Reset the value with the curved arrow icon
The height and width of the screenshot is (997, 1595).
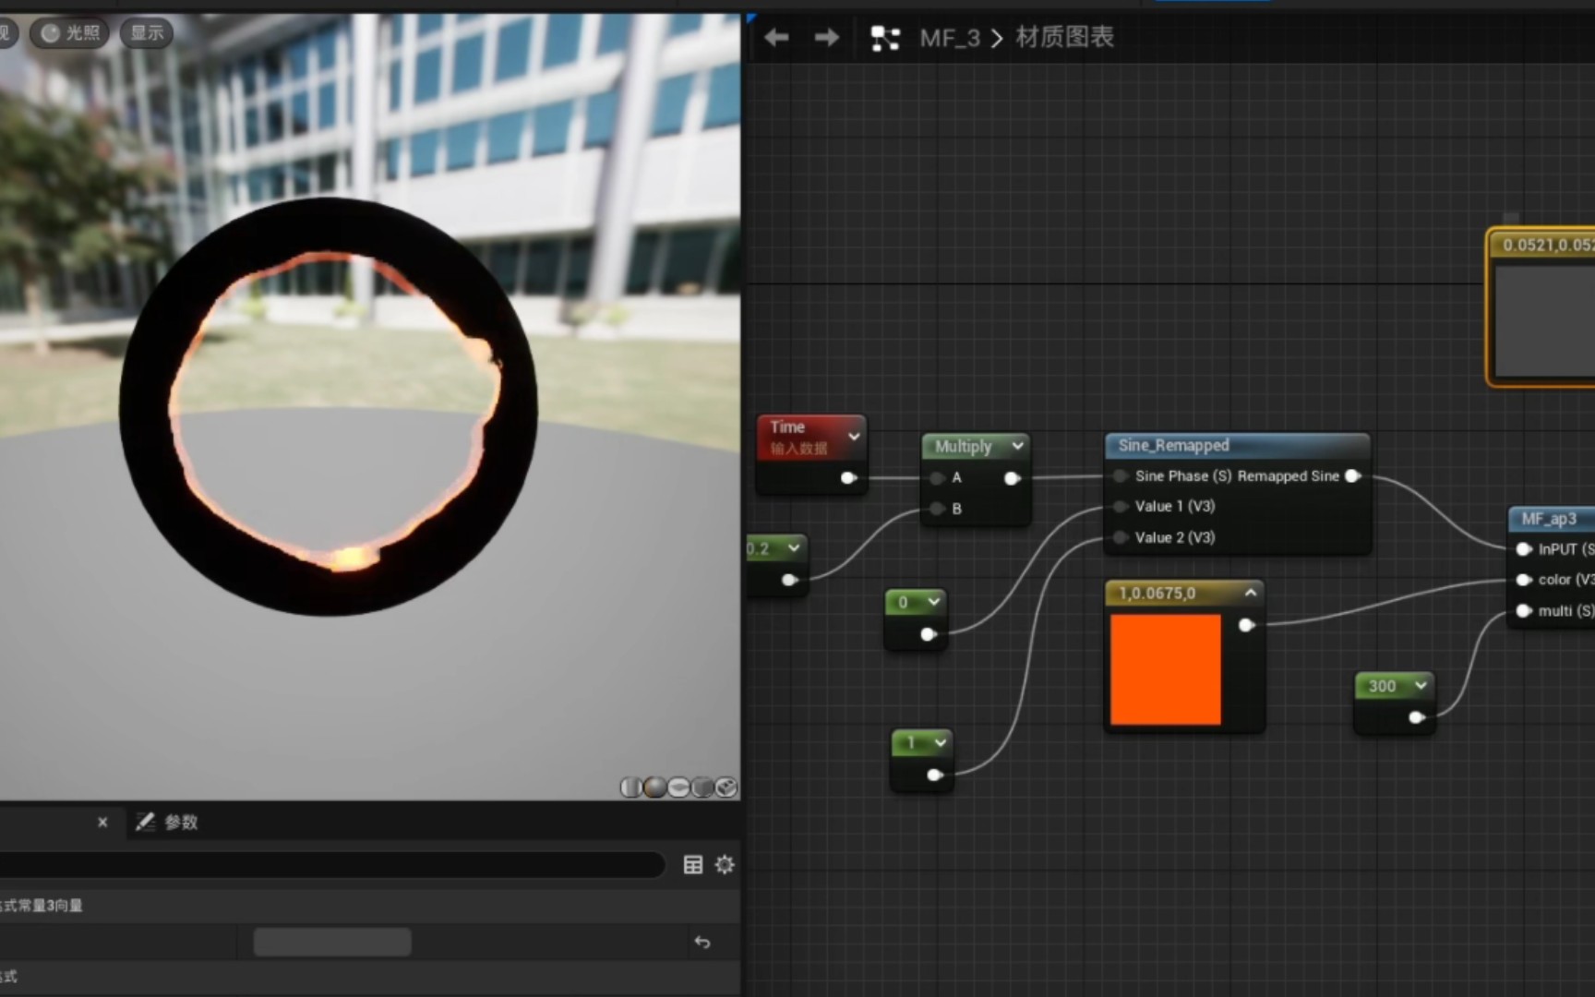702,943
